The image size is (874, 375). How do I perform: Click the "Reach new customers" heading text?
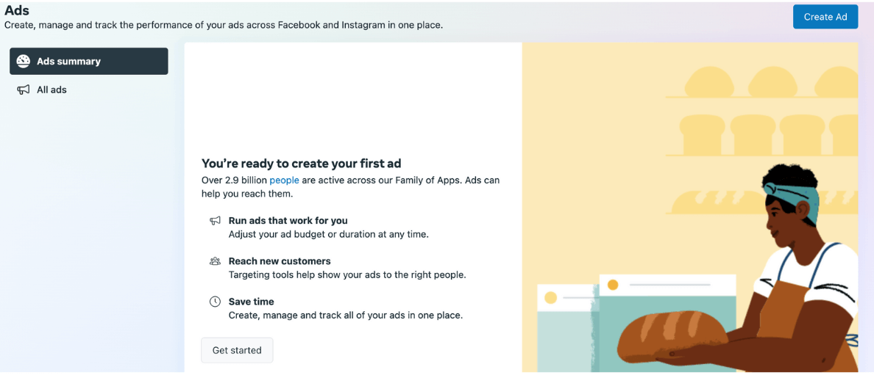coord(280,261)
